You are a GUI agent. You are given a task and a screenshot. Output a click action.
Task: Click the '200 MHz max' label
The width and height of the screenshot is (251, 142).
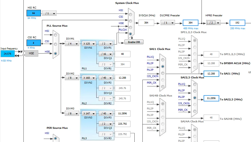pyautogui.click(x=237, y=28)
